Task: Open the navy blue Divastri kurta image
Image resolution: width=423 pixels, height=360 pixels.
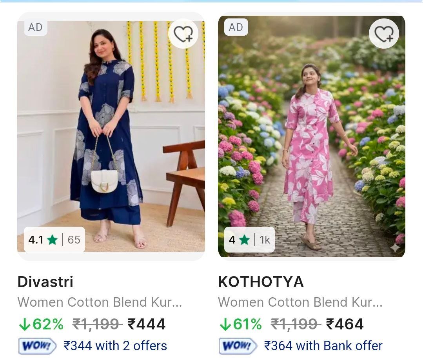Action: point(111,136)
